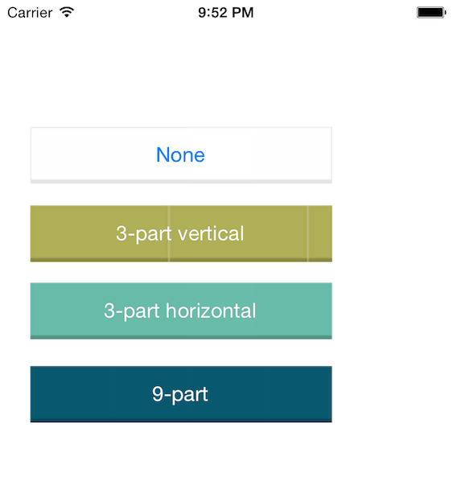Click the word horizontal on teal button
The height and width of the screenshot is (477, 453).
tap(211, 311)
